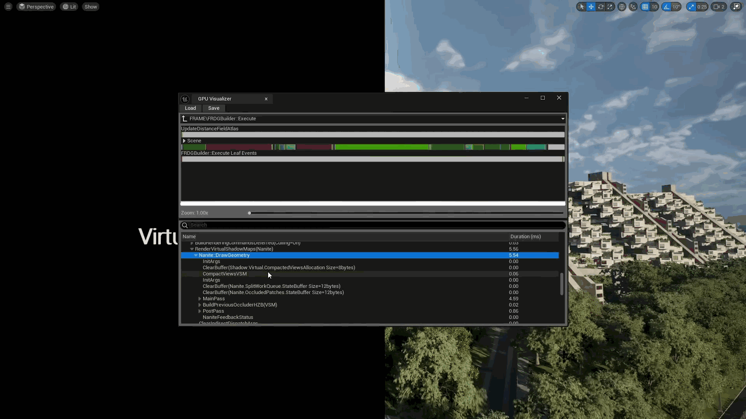Collapse Nanite::DrawGeometry tree node

point(196,255)
